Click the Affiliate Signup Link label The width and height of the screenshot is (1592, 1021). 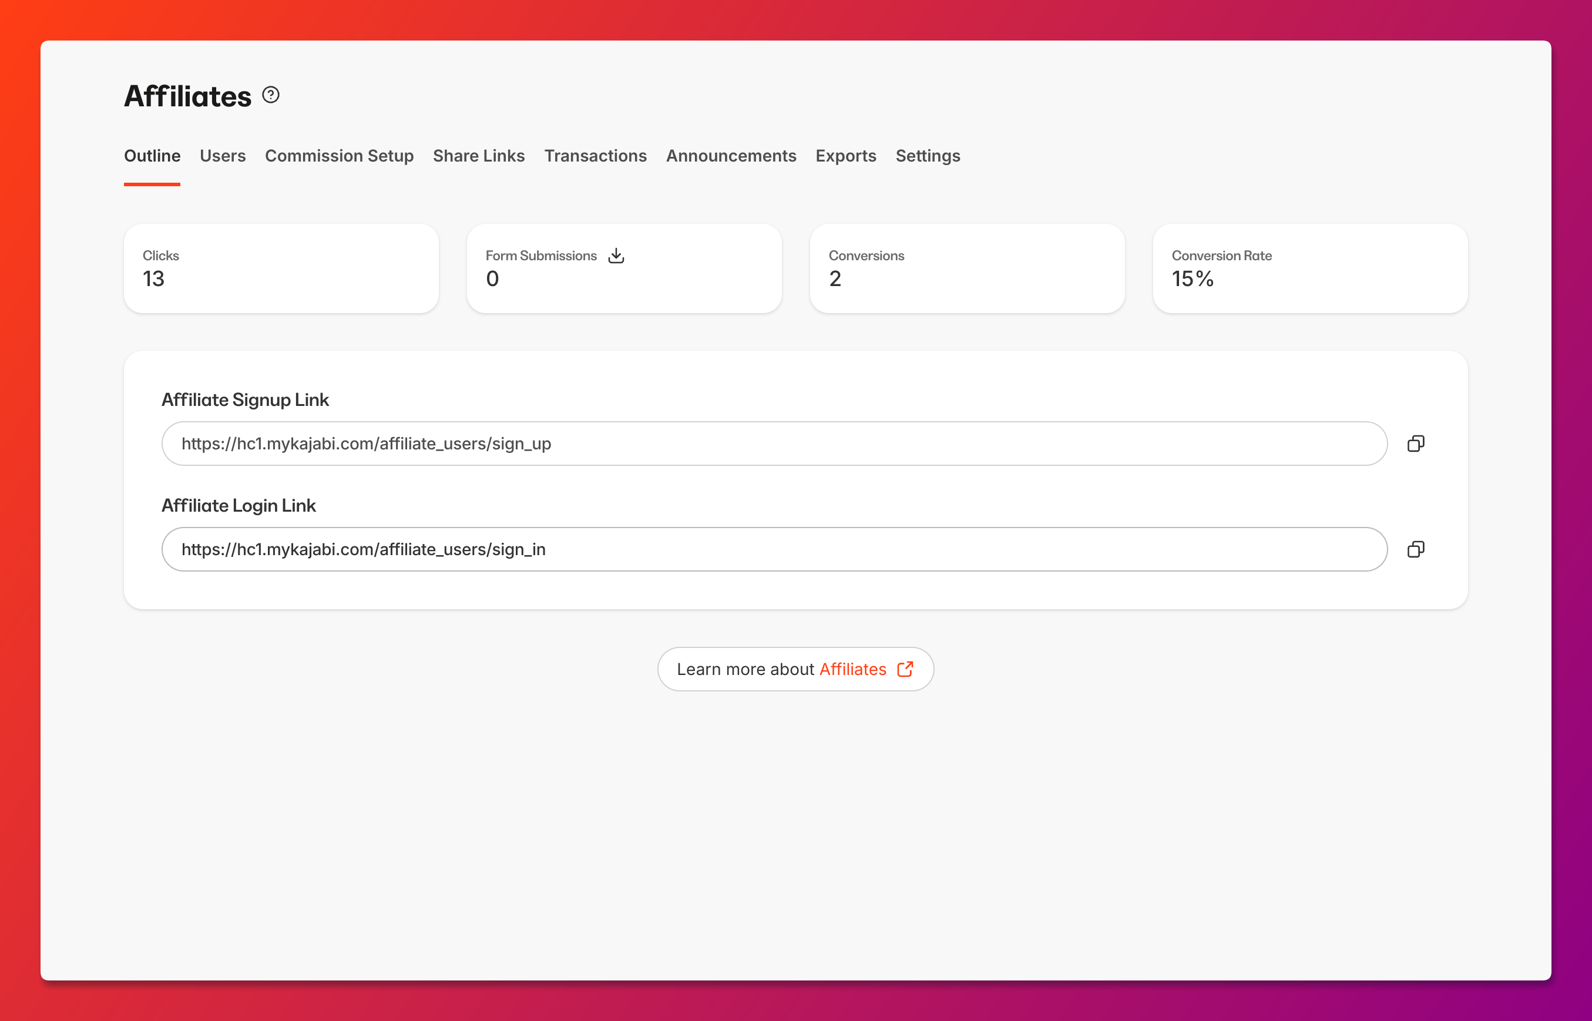[245, 400]
